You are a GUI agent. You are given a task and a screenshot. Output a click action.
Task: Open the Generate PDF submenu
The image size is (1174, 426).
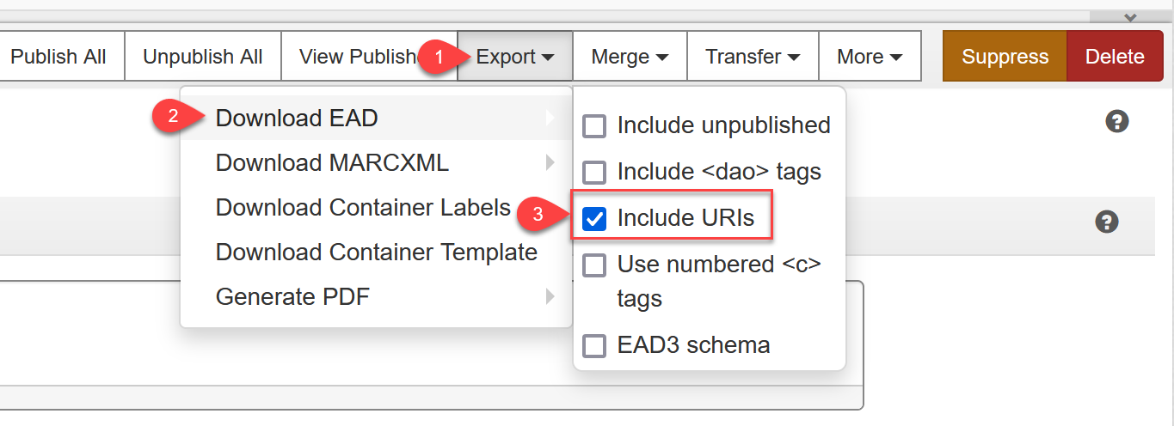click(292, 297)
